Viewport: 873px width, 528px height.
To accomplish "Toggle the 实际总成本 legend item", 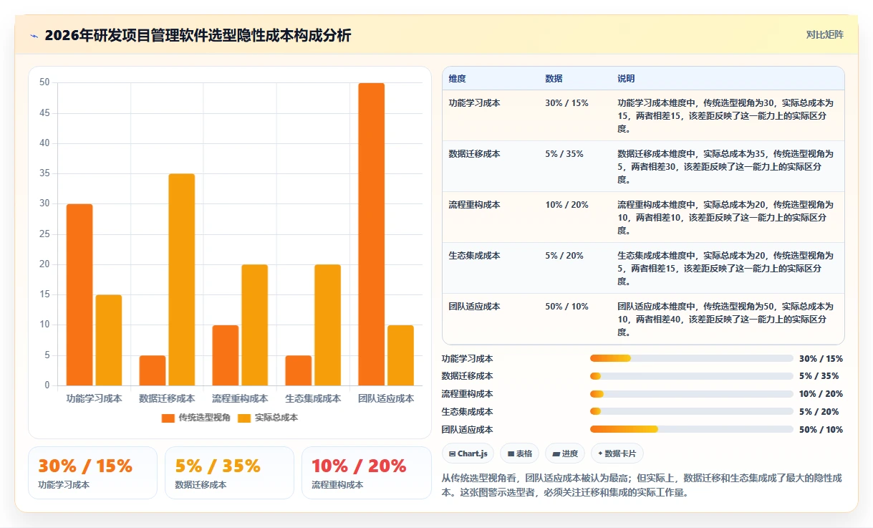I will point(267,418).
